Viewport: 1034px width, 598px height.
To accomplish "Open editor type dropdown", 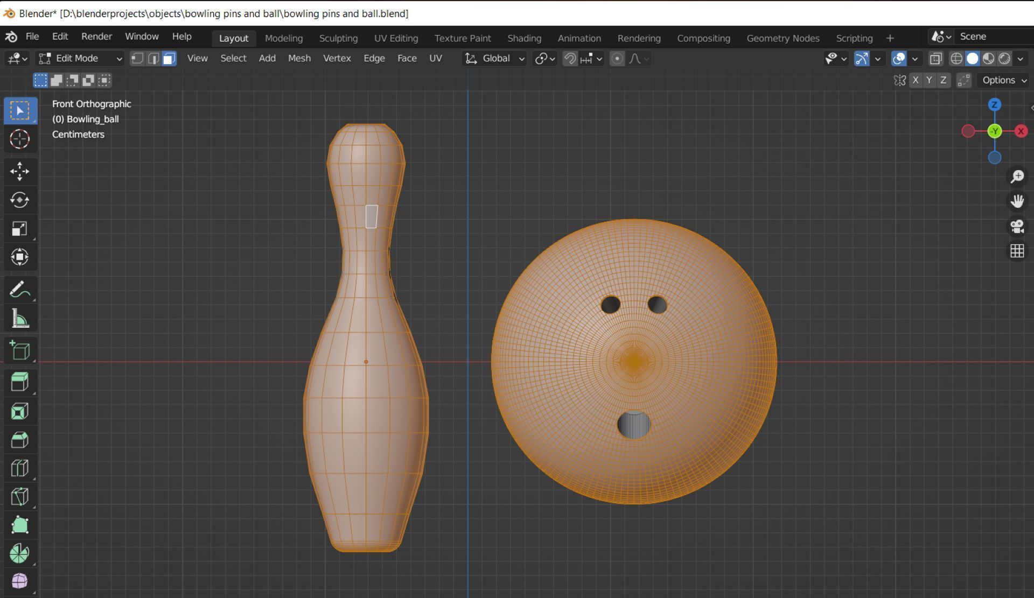I will click(17, 59).
